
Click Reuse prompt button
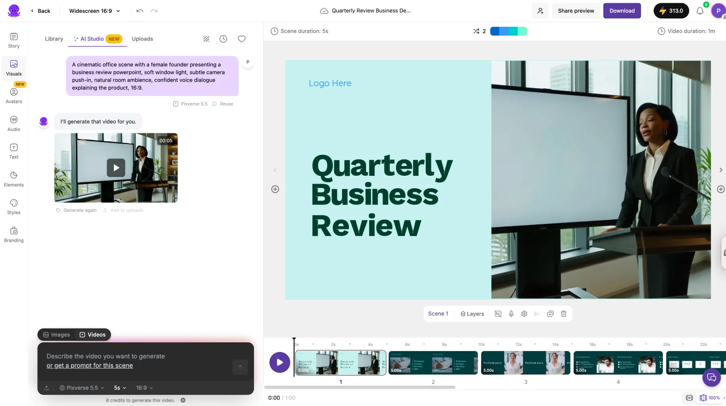[x=223, y=104]
